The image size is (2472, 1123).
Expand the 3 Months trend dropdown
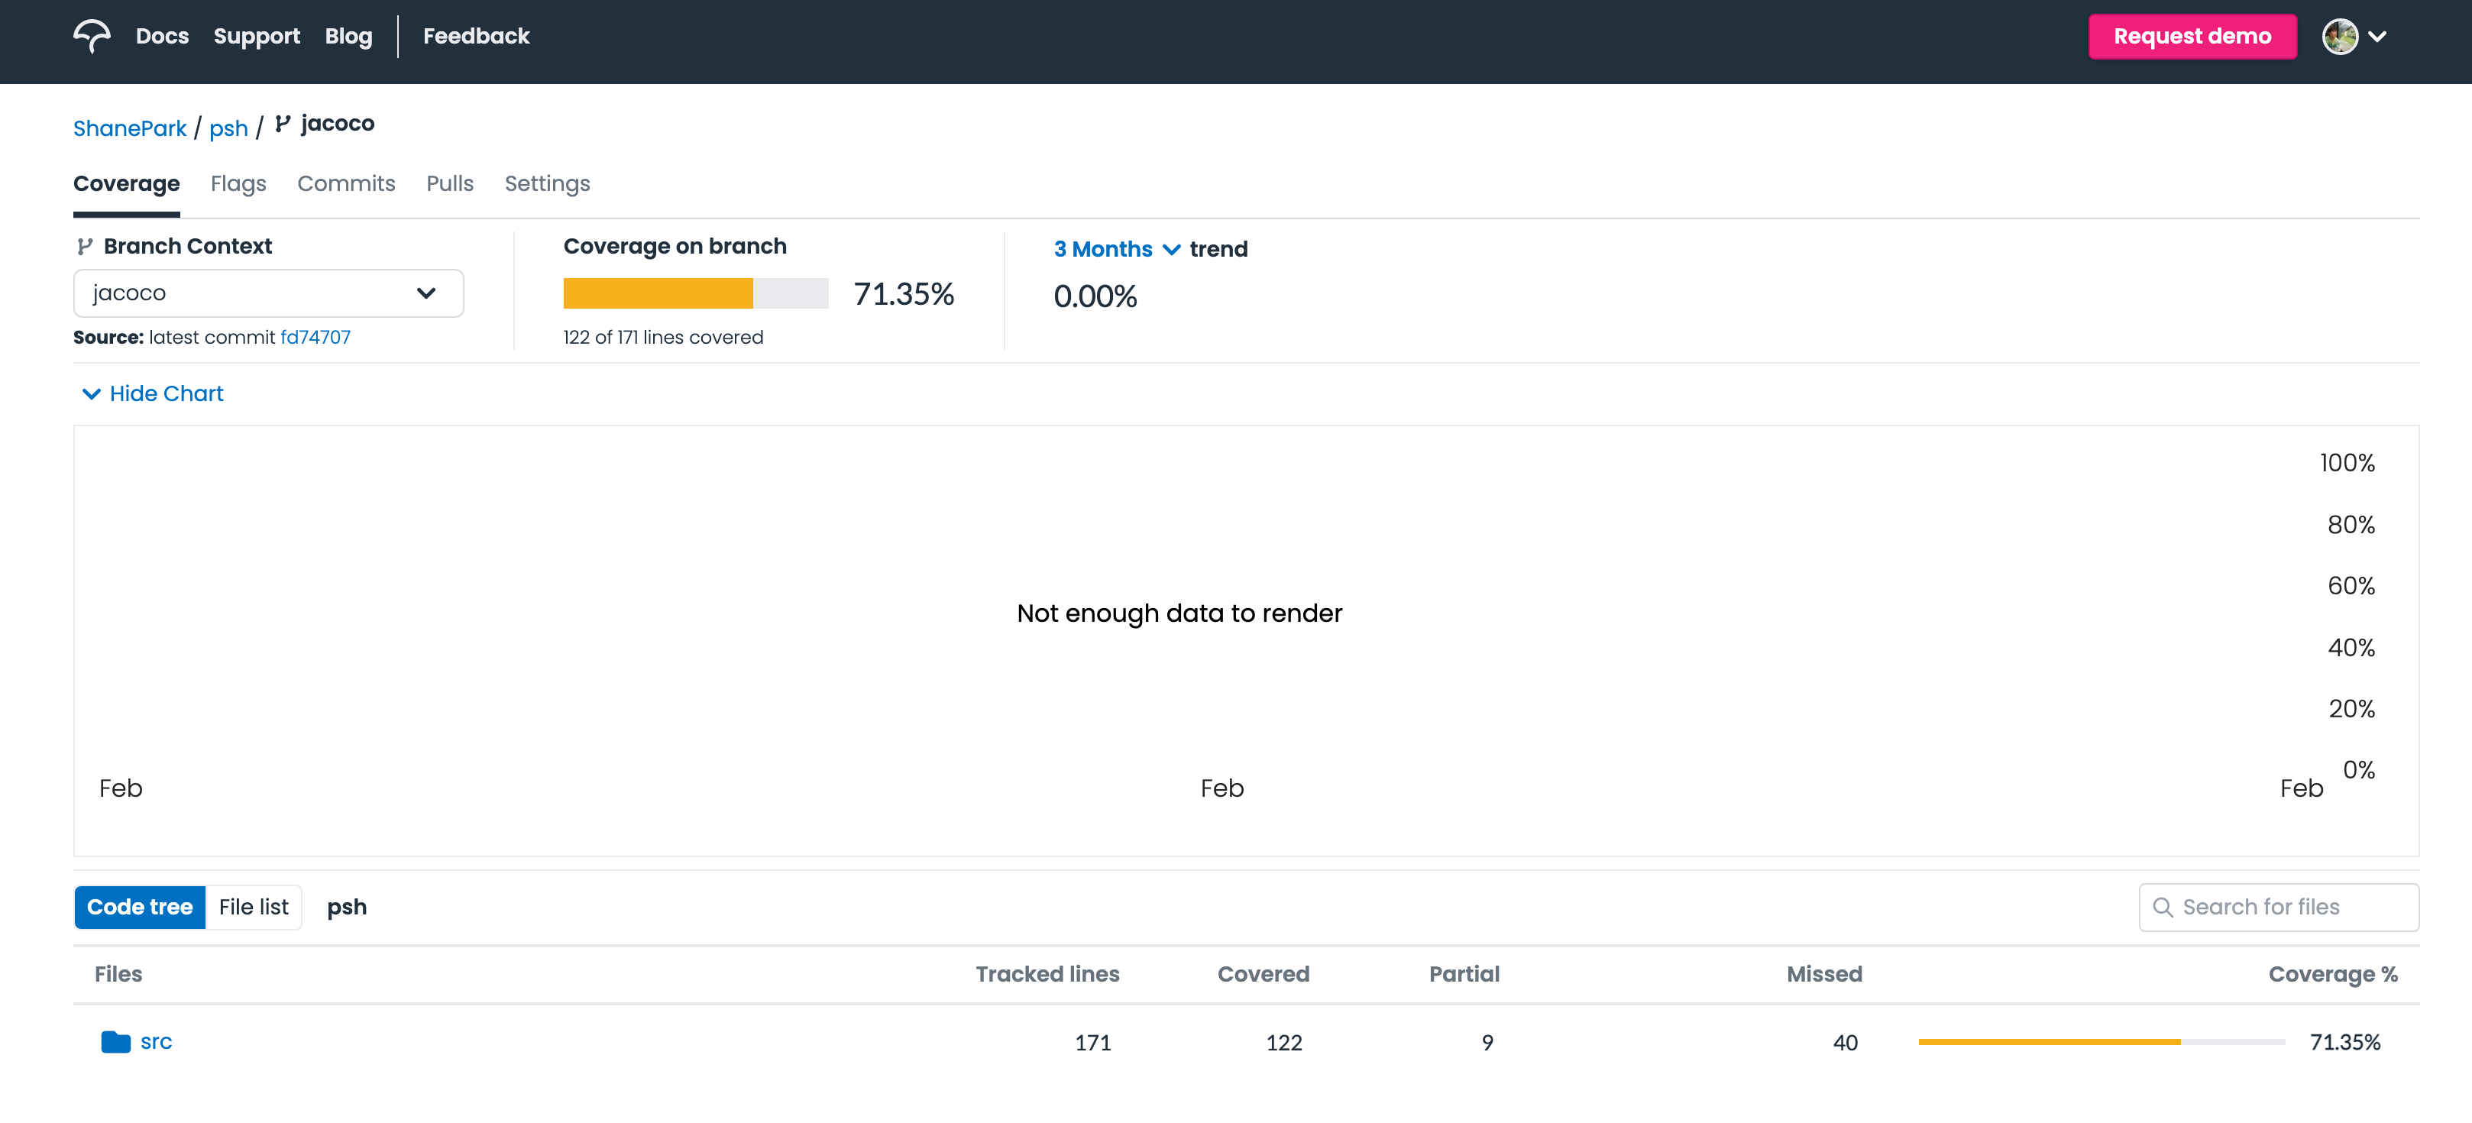pyautogui.click(x=1116, y=248)
